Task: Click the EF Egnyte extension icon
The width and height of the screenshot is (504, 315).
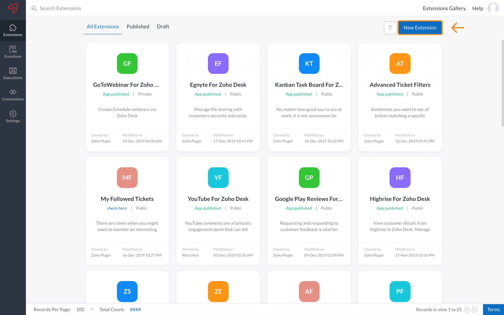Action: [x=218, y=64]
